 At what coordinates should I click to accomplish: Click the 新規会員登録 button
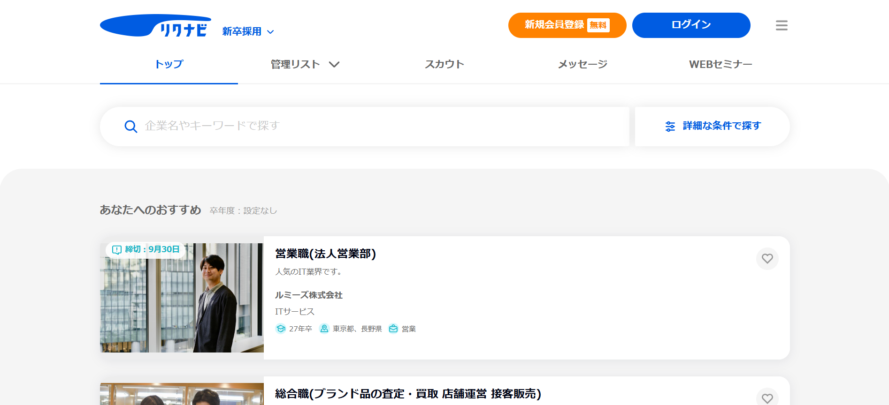coord(567,25)
